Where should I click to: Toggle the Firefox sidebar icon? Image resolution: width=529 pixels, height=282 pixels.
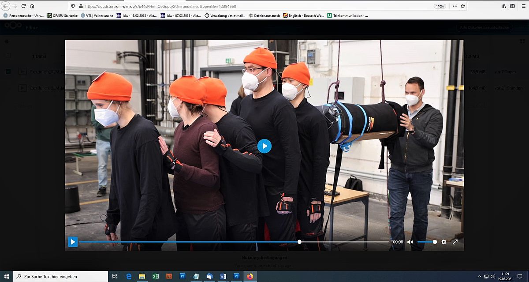pyautogui.click(x=512, y=6)
